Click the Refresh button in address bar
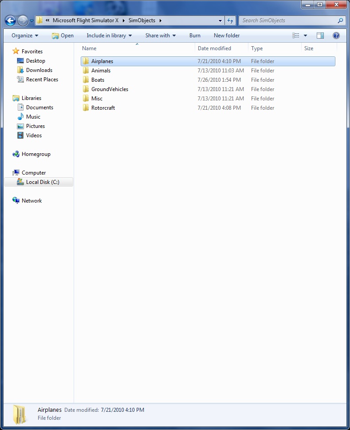350x430 pixels. (x=230, y=20)
